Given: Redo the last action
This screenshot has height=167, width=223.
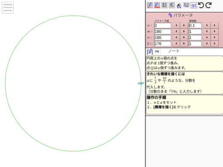Looking at the screenshot, I should pyautogui.click(x=208, y=5).
